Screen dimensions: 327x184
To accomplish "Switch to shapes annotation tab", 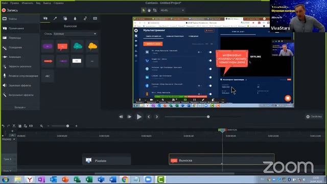I will pos(65,18).
